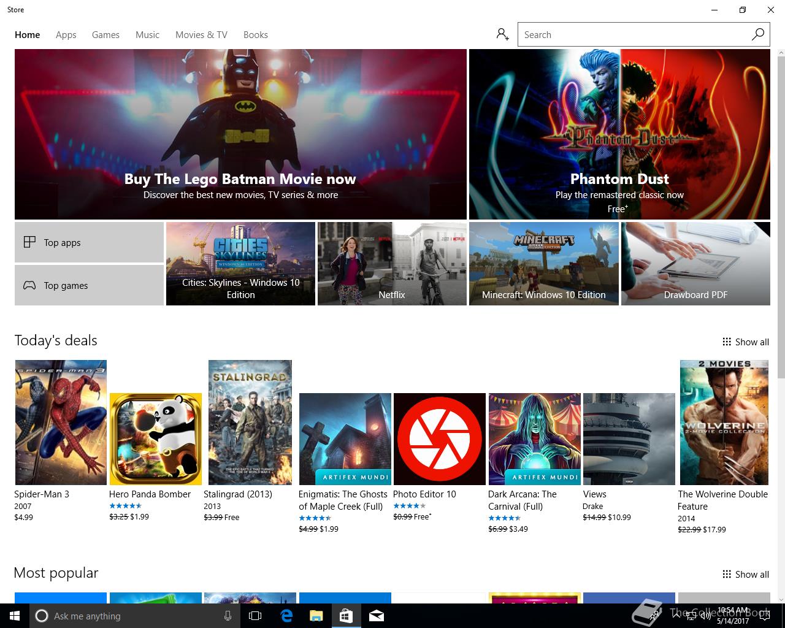
Task: Open File Explorer from the taskbar
Action: click(316, 616)
